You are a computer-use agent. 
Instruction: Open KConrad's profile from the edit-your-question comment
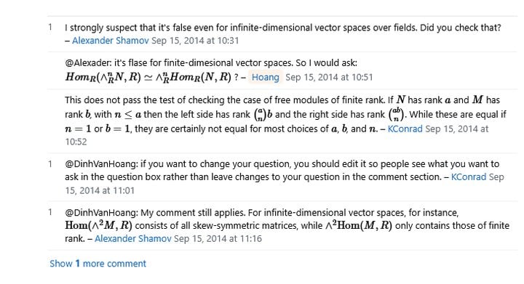(469, 177)
